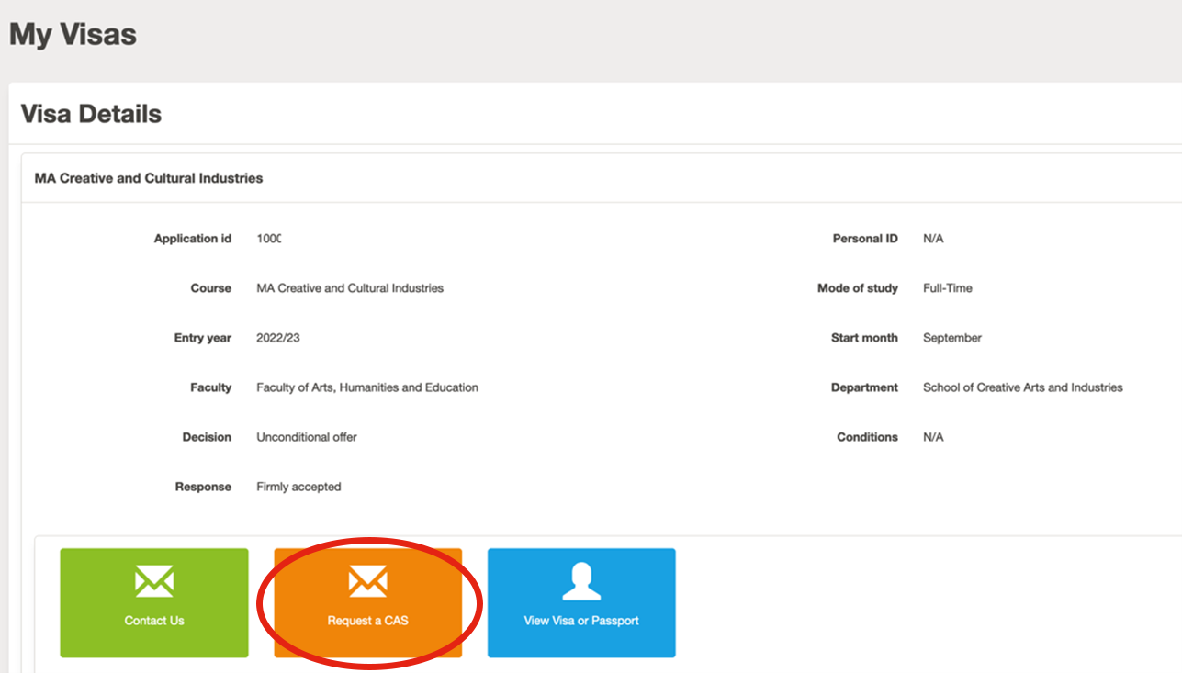The image size is (1182, 673).
Task: Click the Course value MA Creative and Cultural Industries
Action: point(350,288)
